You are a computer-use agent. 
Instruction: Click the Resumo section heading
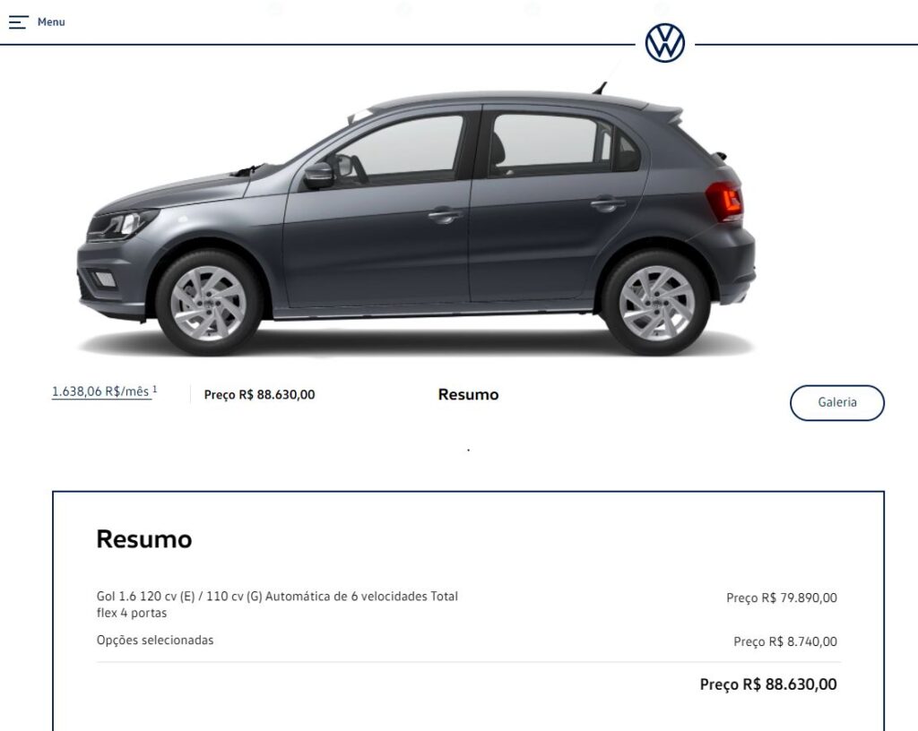pyautogui.click(x=144, y=539)
